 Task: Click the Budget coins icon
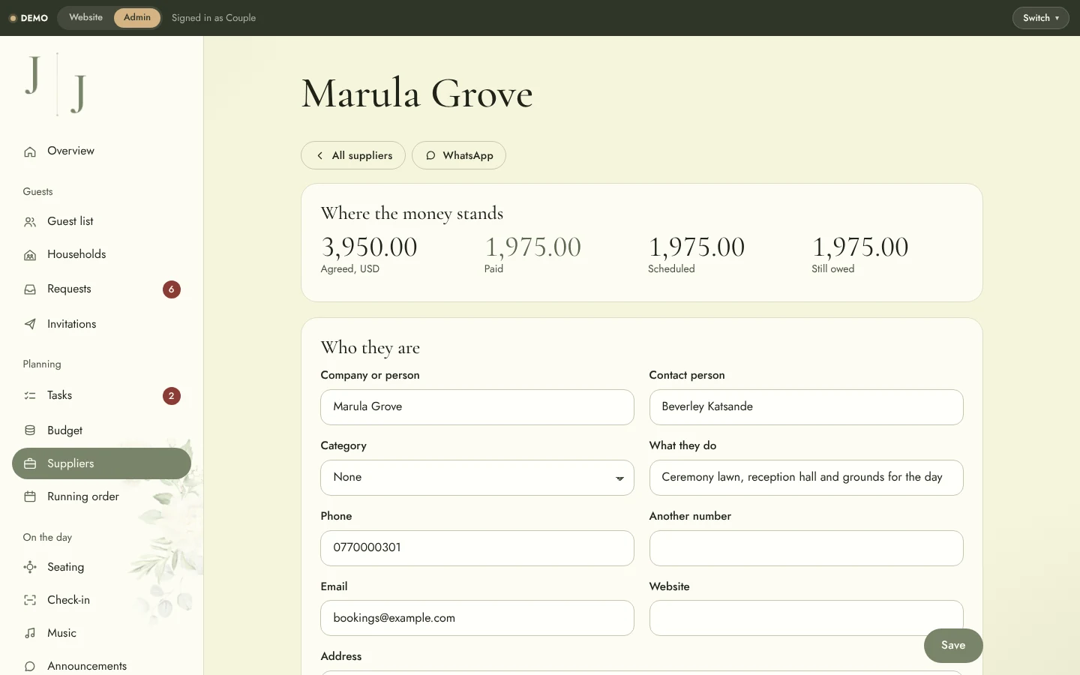30,430
